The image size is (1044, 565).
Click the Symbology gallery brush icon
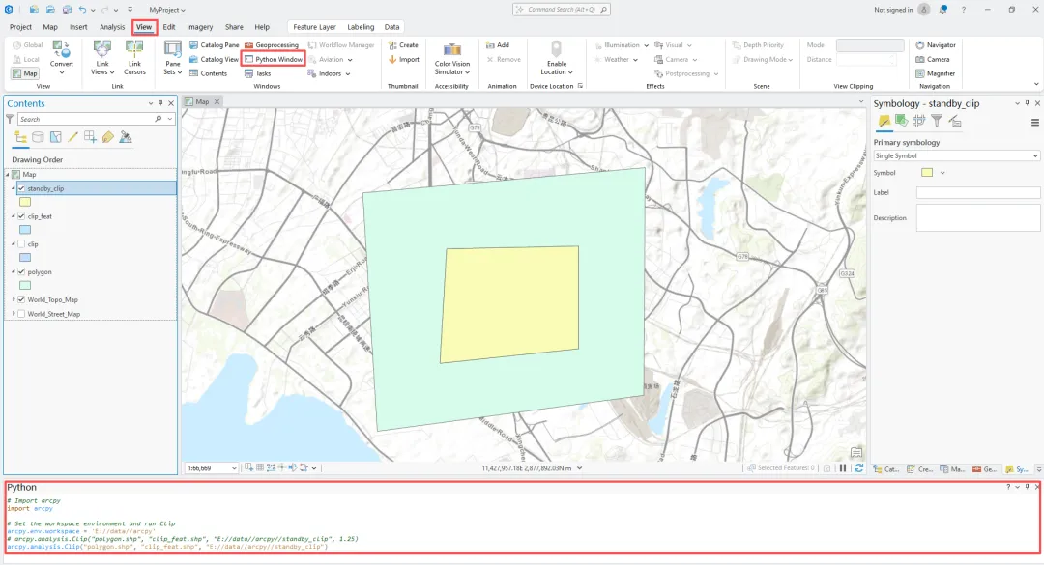tap(884, 121)
